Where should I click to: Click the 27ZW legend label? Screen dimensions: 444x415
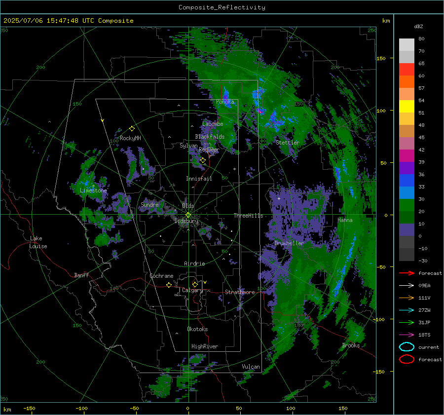[x=424, y=310]
